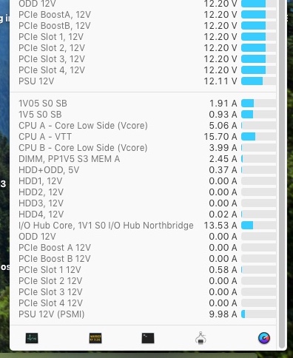293x358 pixels.
Task: Open Activity Monitor from the bottom bar
Action: tap(32, 338)
